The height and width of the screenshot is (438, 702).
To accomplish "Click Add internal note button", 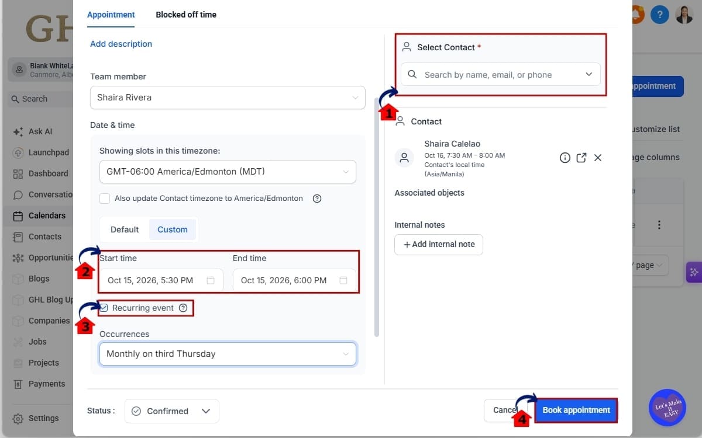I will [439, 244].
